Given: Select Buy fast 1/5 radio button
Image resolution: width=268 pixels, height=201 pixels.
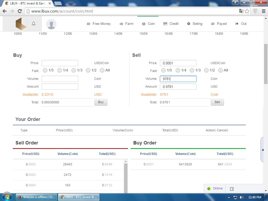Looking at the screenshot, I should click(45, 70).
